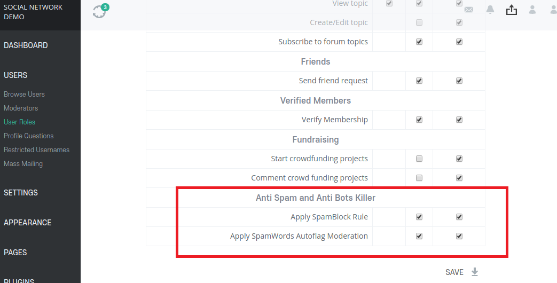Enable left checkbox for Comment crowd funding projects
Image resolution: width=557 pixels, height=283 pixels.
click(419, 178)
